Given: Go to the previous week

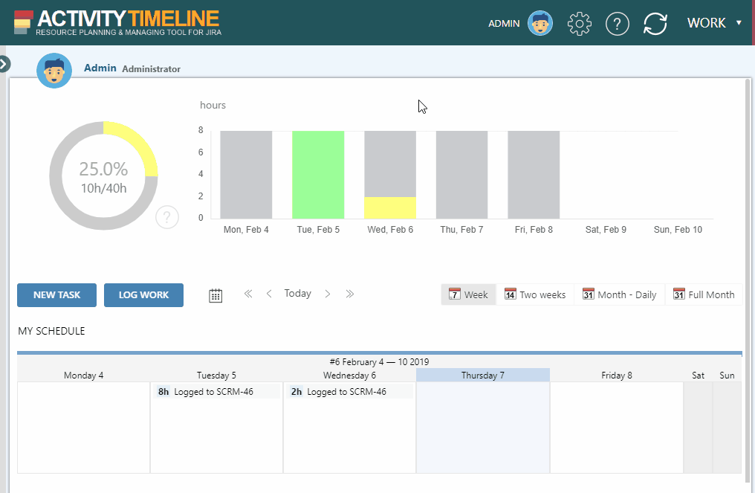Looking at the screenshot, I should click(x=269, y=294).
